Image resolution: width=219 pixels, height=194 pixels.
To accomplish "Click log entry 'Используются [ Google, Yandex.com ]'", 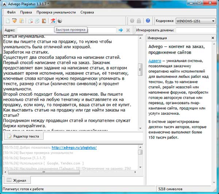I will (51, 163).
